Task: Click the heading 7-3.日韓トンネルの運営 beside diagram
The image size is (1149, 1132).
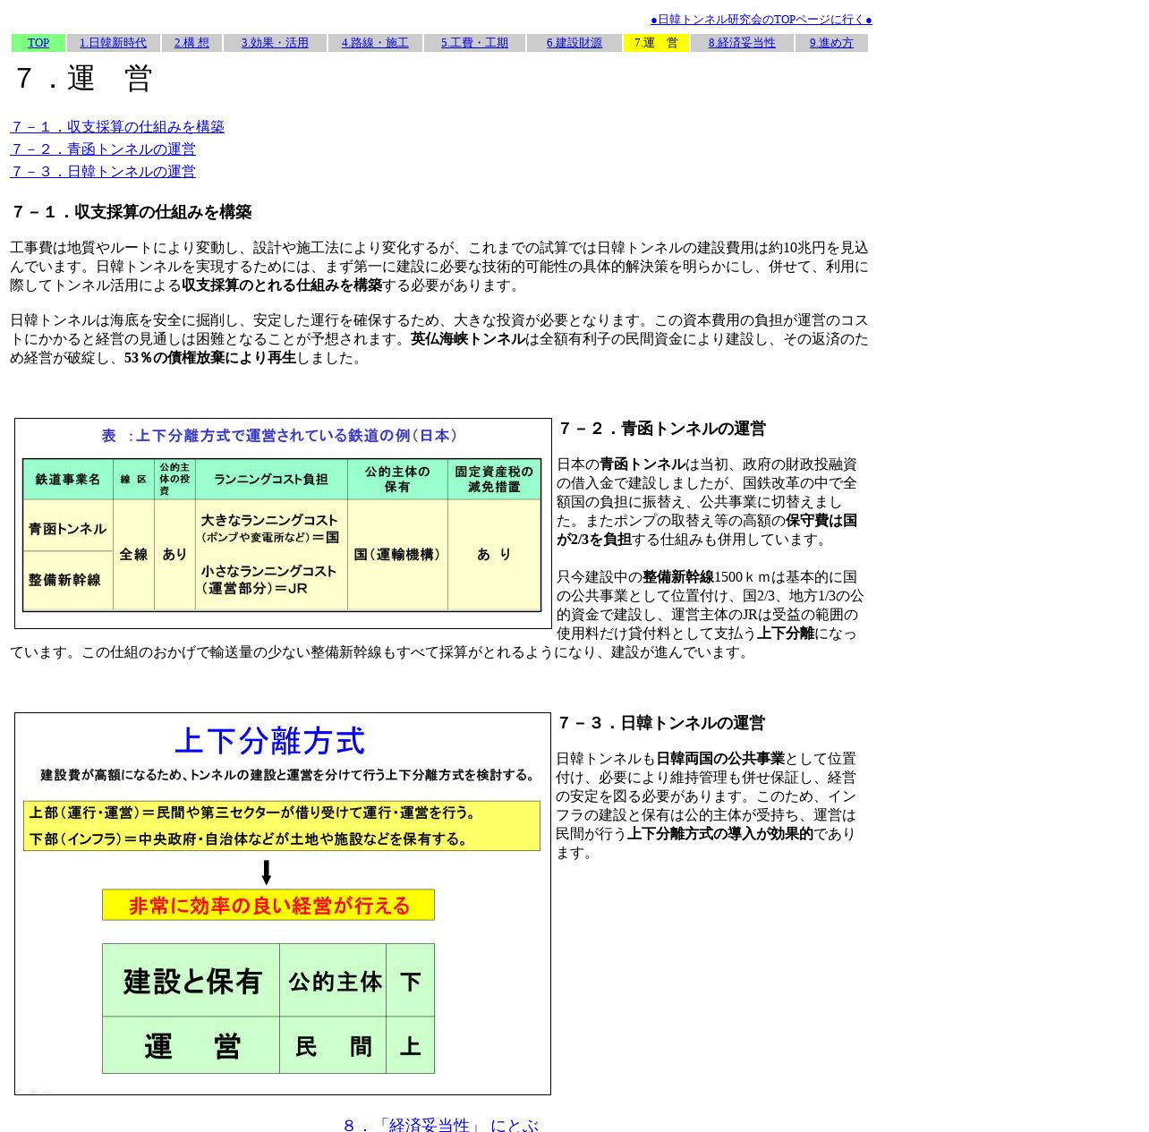Action: pos(660,723)
